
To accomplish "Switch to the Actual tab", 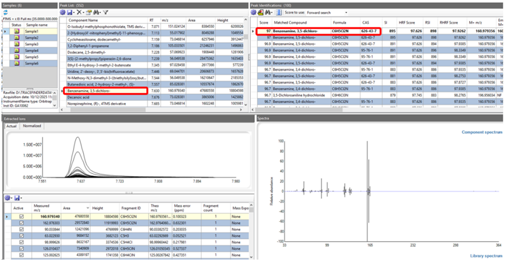I will click(x=12, y=126).
